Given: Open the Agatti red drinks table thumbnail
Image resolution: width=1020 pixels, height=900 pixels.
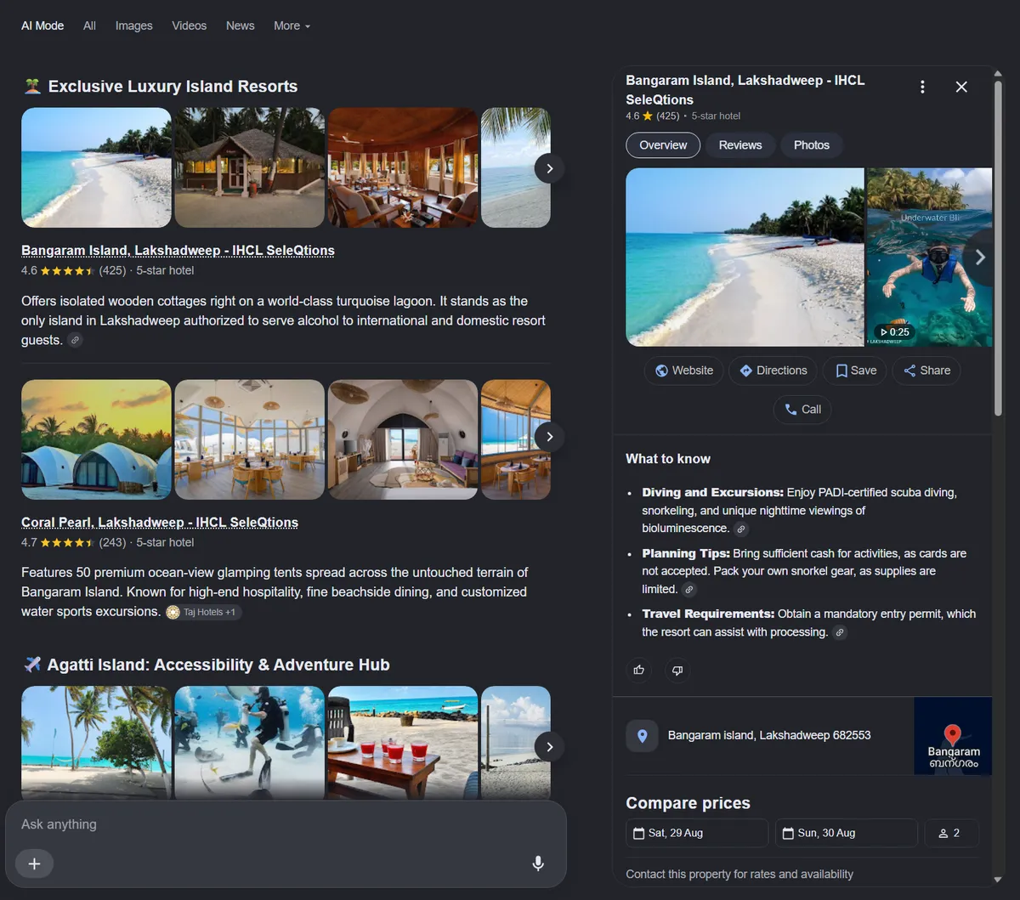Looking at the screenshot, I should click(403, 743).
